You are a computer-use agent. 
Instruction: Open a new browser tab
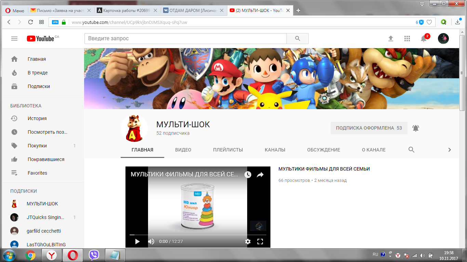pyautogui.click(x=298, y=10)
